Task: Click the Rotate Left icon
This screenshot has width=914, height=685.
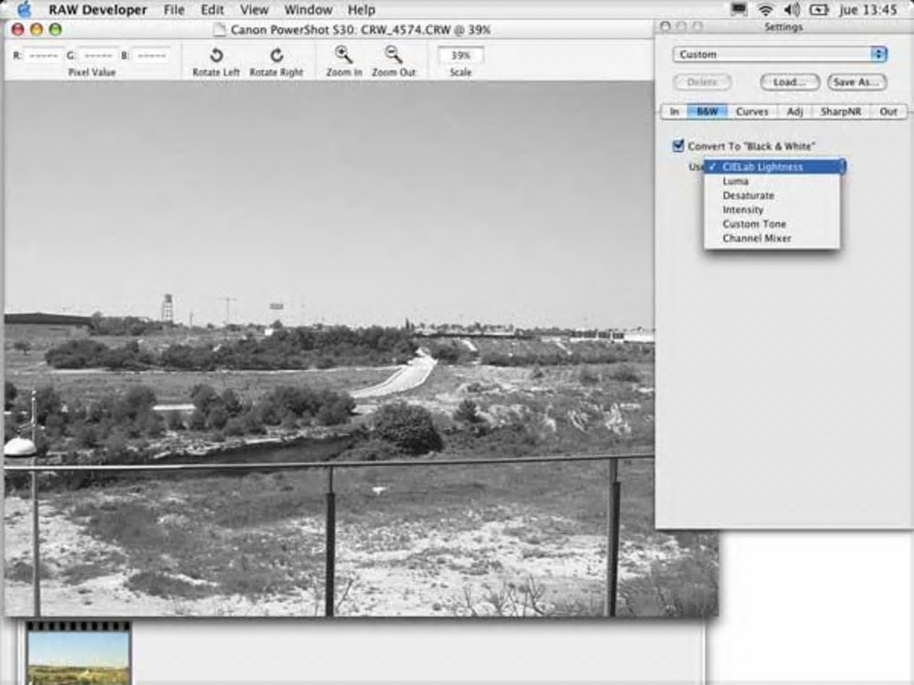Action: 216,55
